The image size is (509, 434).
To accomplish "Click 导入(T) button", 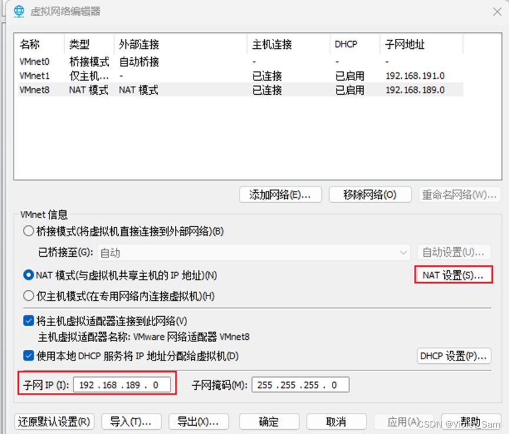I will (x=131, y=422).
